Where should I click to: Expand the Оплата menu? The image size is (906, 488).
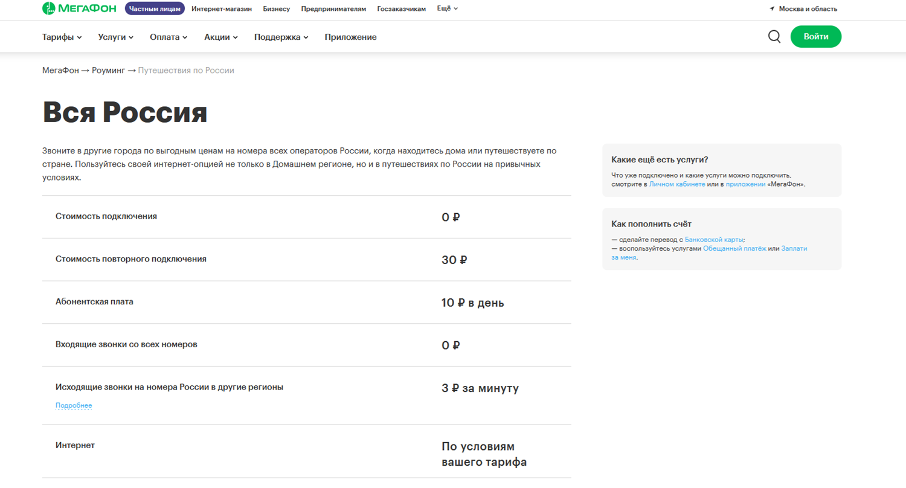[169, 37]
